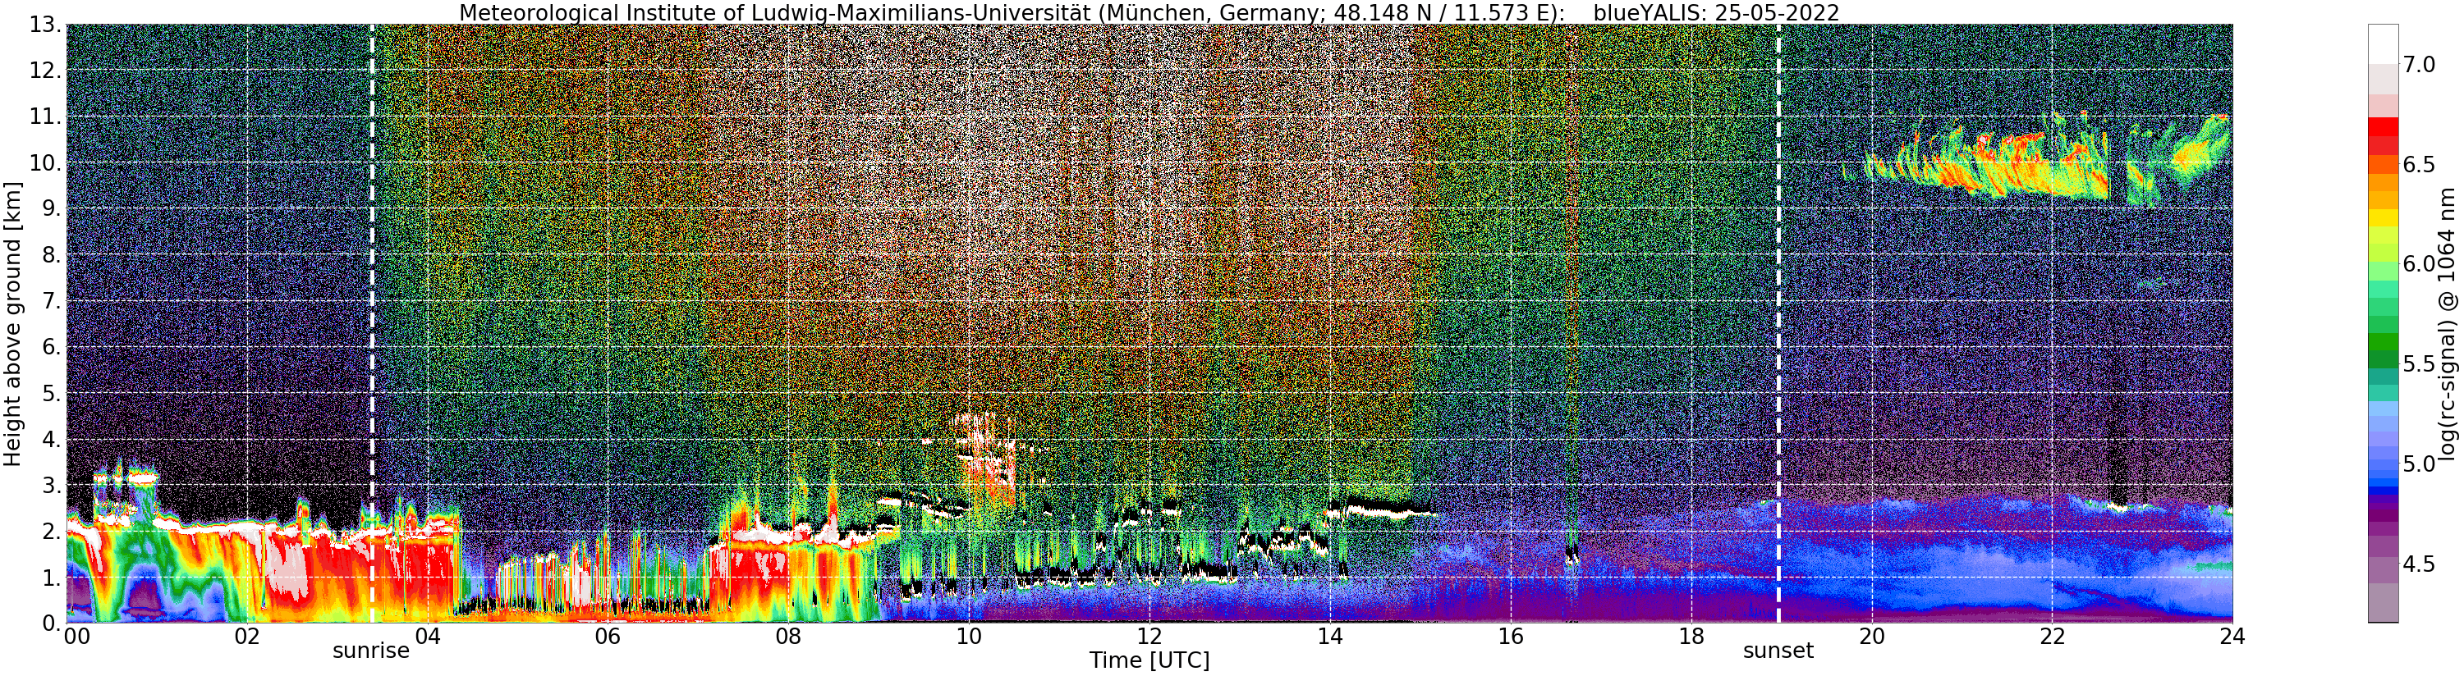
Task: Click the '7.0' colorbar tick label
Action: (2419, 65)
